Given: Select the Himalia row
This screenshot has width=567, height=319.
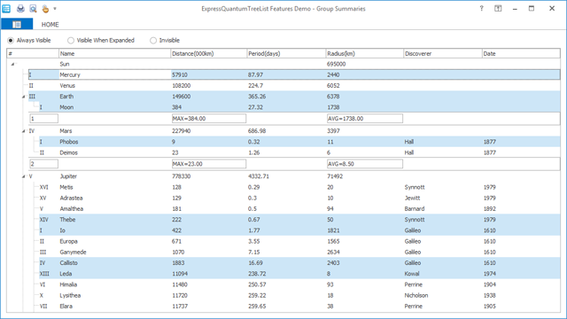Looking at the screenshot, I should pos(299,284).
